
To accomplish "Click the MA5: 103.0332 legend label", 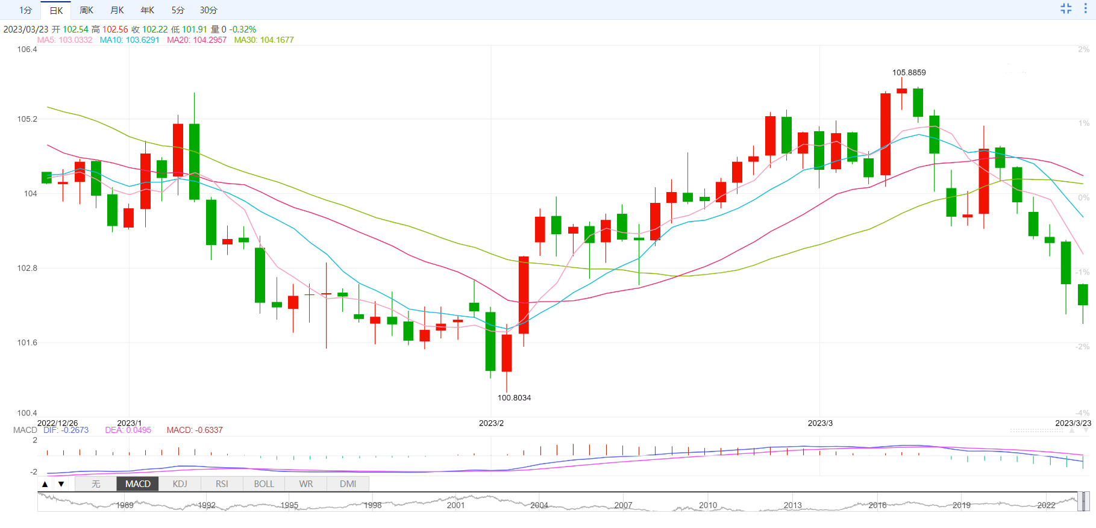I will point(65,40).
